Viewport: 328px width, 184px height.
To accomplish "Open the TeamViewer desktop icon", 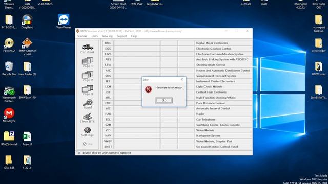I will [x=64, y=21].
